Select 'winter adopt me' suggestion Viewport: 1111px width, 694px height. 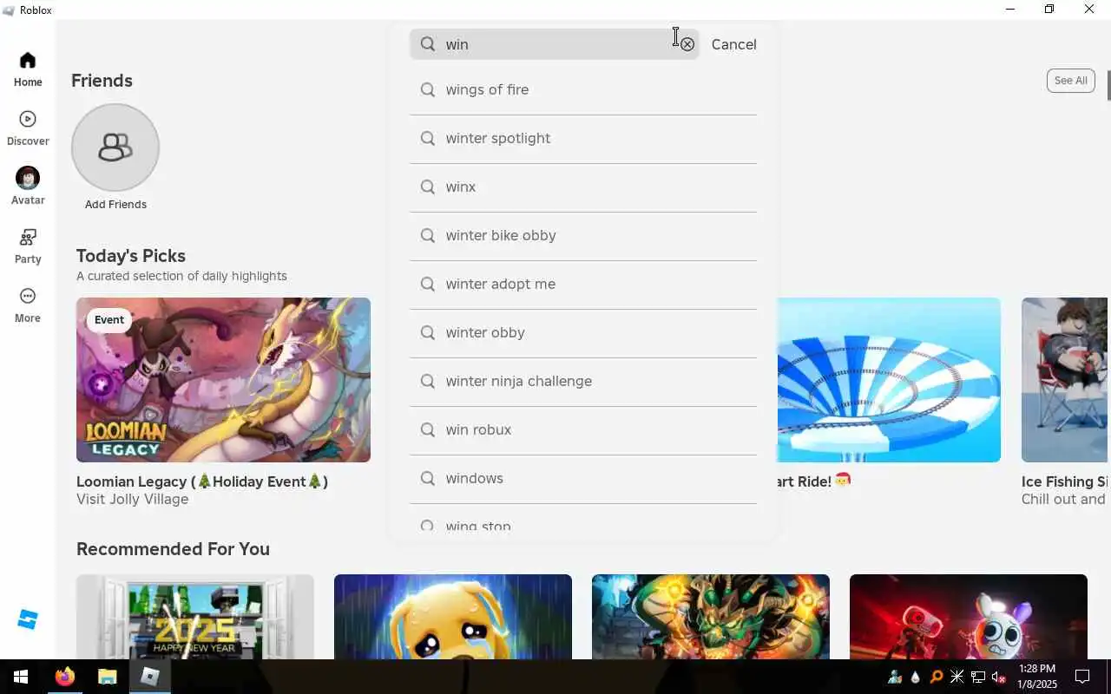point(583,285)
